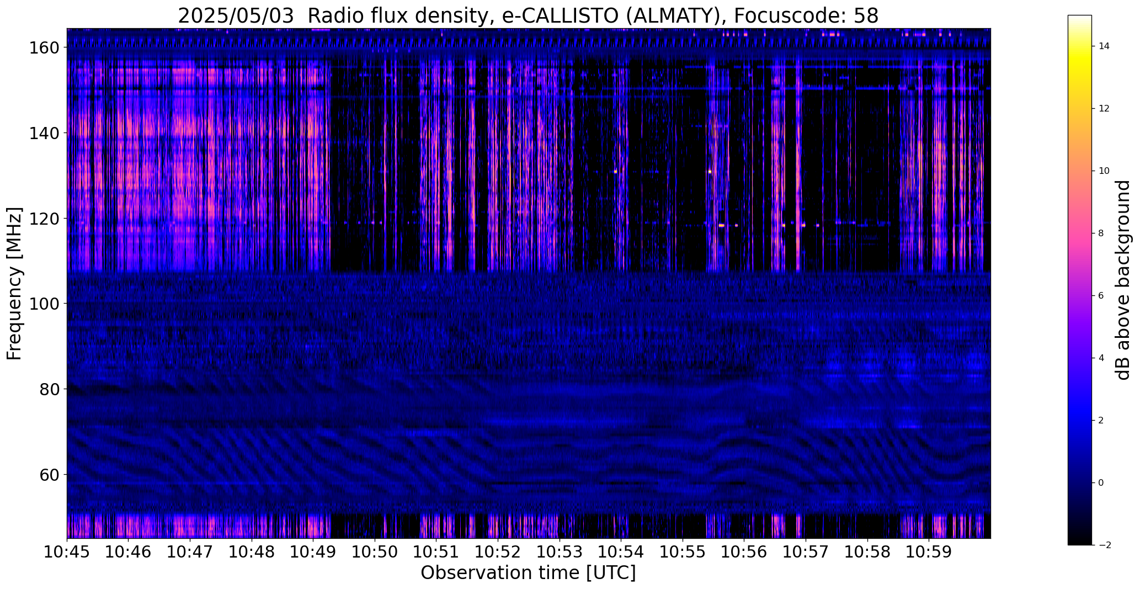Click the black bottom end of colorbar
Screen dimensions: 1140x589
[x=1079, y=542]
